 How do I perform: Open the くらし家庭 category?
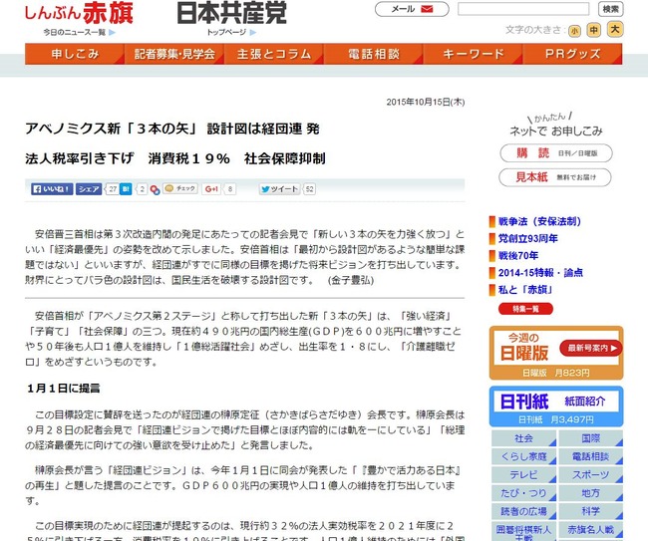pyautogui.click(x=523, y=456)
